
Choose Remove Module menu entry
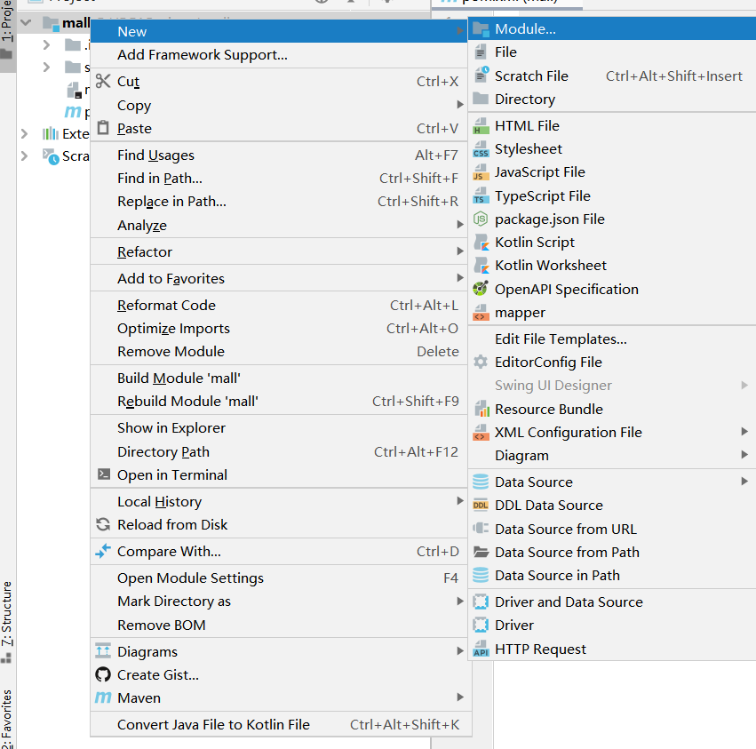tap(279, 352)
